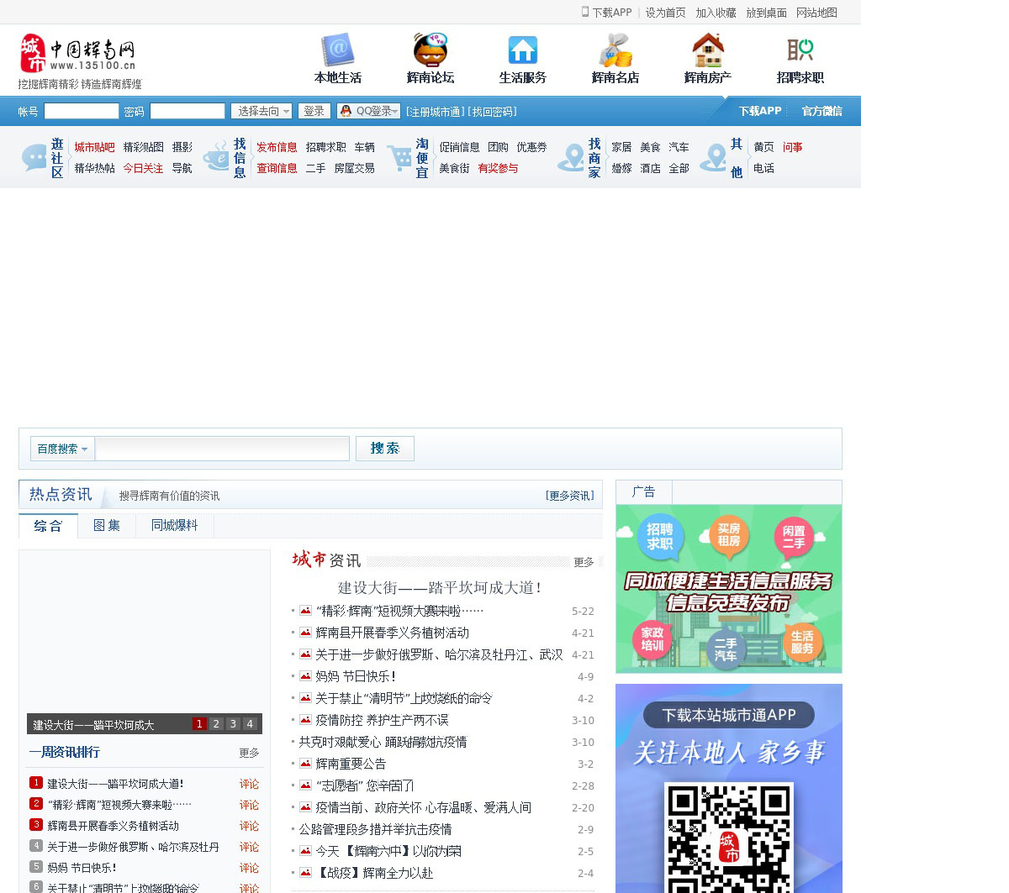Open the 辉南论坛 forum icon
This screenshot has width=1009, height=893.
tap(431, 50)
